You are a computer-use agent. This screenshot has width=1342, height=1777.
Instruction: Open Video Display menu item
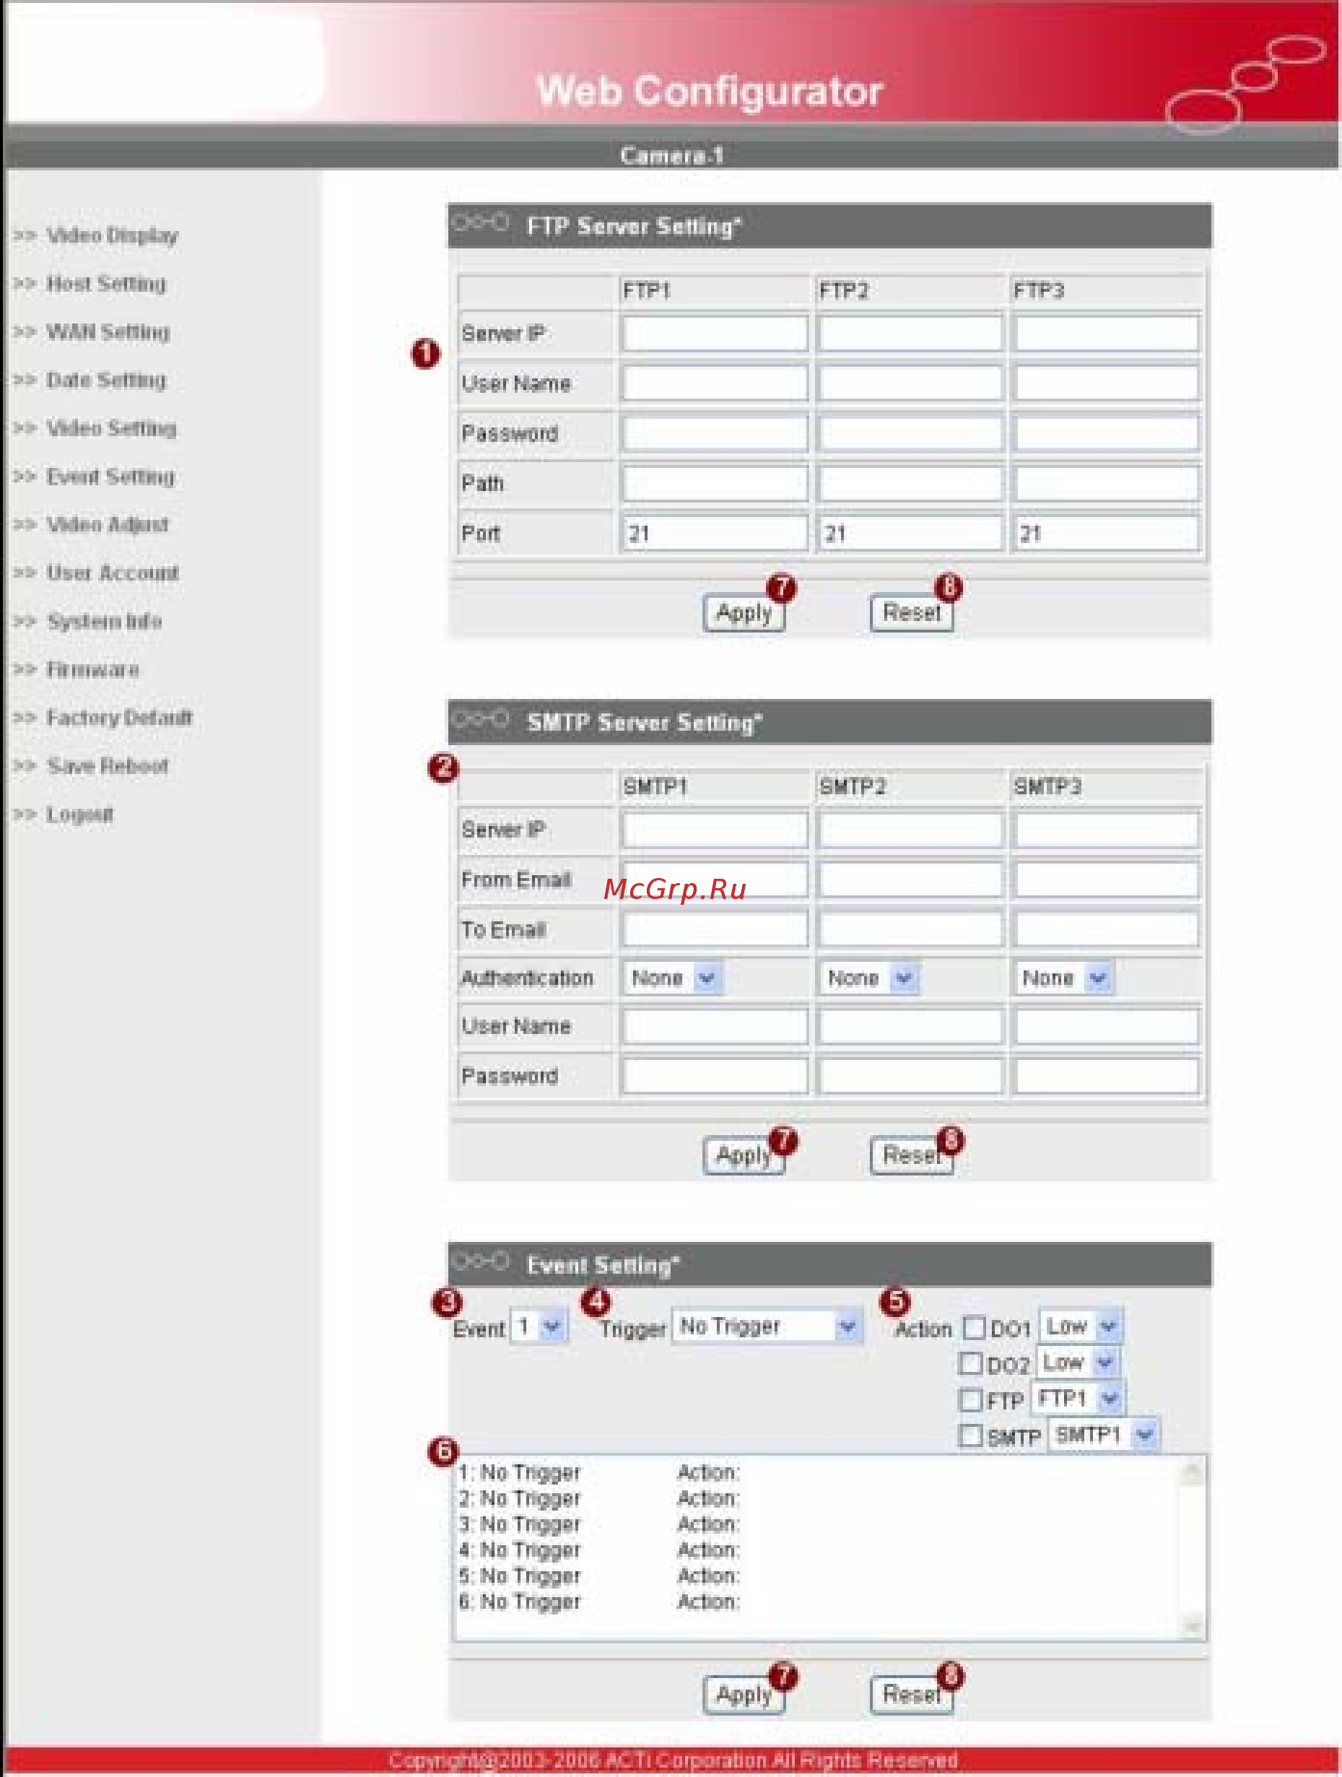112,235
